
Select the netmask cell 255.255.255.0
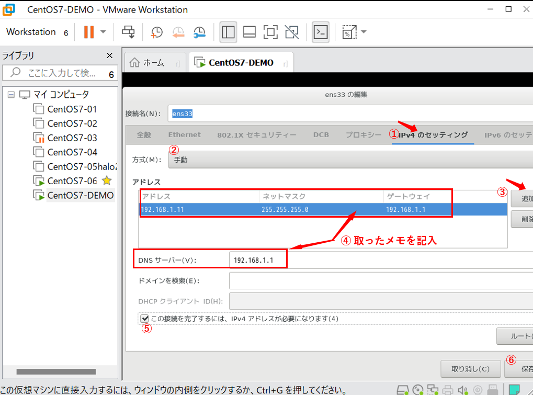[285, 209]
